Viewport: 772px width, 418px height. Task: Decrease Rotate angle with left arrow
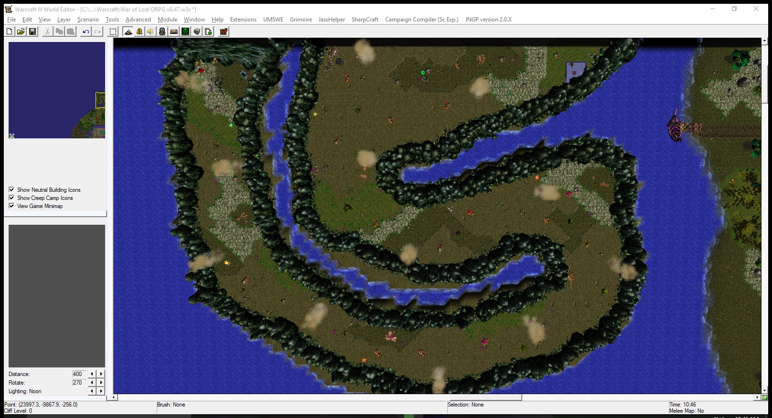tap(92, 383)
